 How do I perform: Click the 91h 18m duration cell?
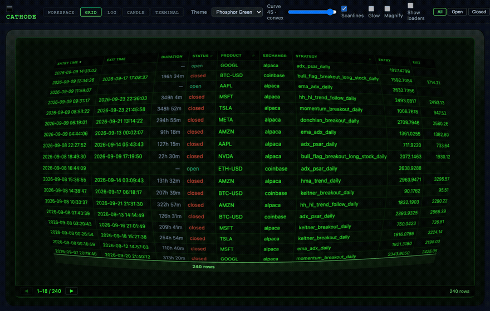(x=170, y=132)
